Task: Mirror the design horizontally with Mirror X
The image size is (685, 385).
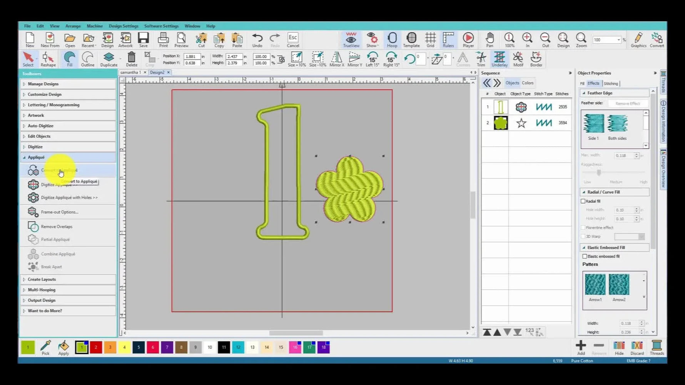Action: pyautogui.click(x=336, y=59)
